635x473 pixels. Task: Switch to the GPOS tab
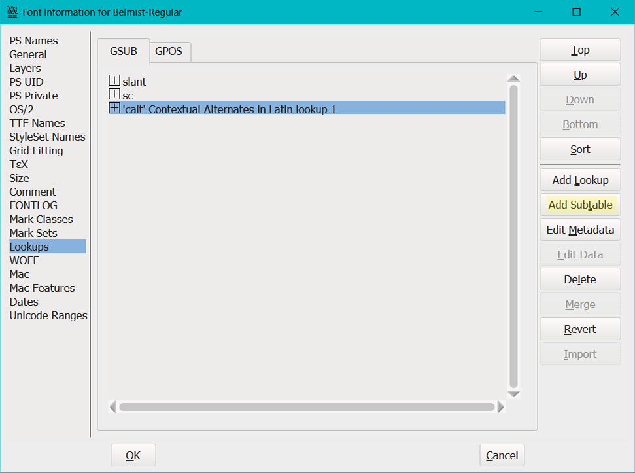(169, 51)
